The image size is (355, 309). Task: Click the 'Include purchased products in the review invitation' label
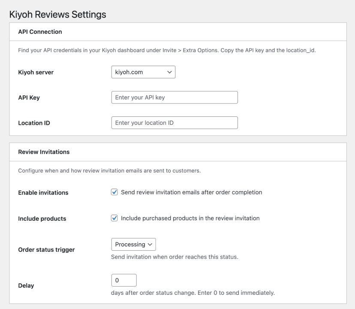[x=190, y=218]
